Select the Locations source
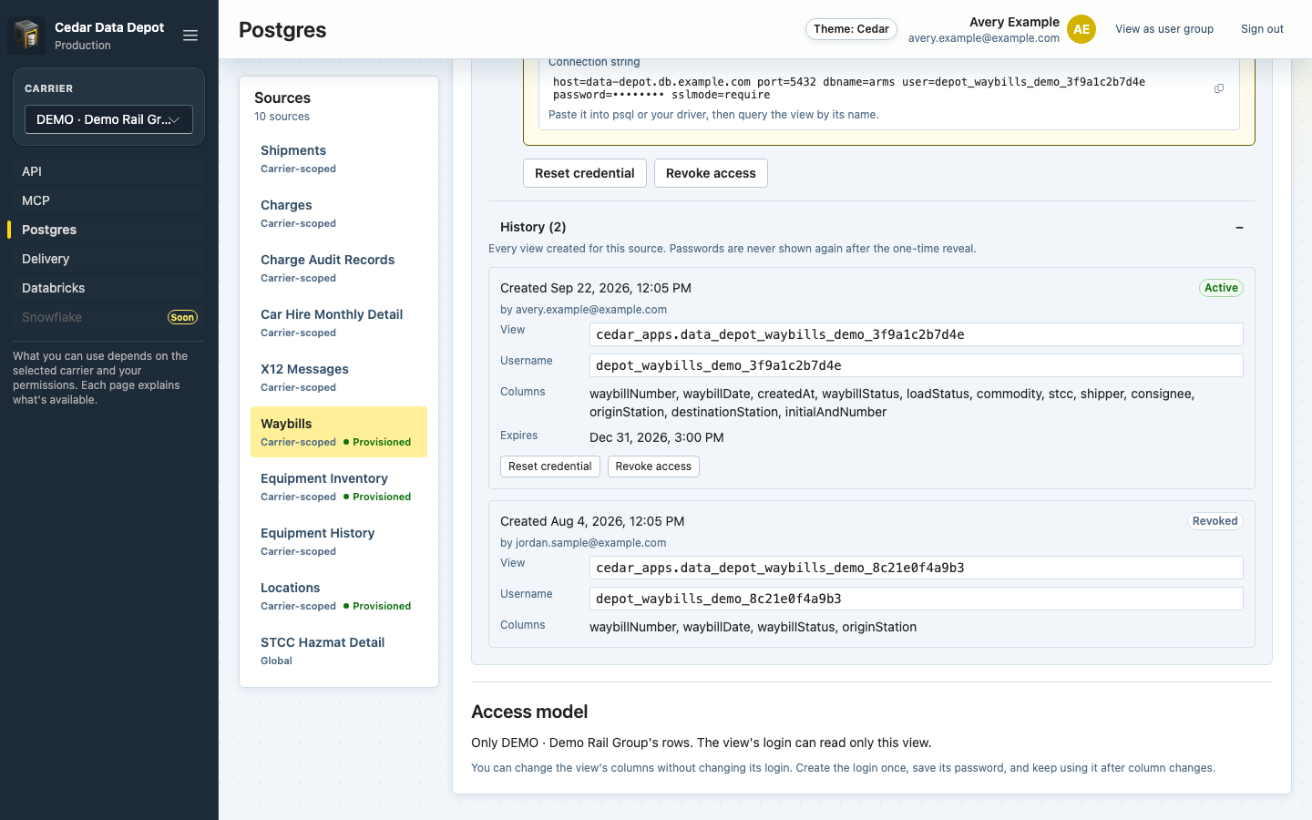Image resolution: width=1312 pixels, height=820 pixels. pos(339,596)
